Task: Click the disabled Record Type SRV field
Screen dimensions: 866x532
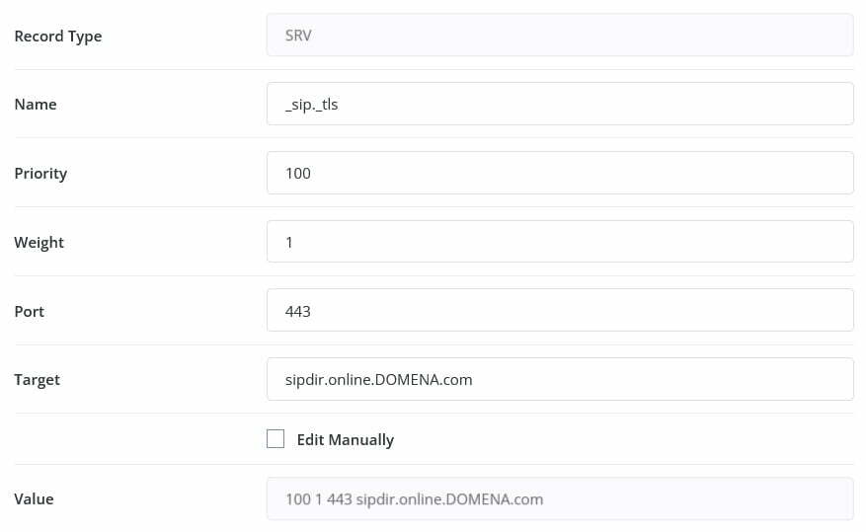Action: pyautogui.click(x=559, y=36)
